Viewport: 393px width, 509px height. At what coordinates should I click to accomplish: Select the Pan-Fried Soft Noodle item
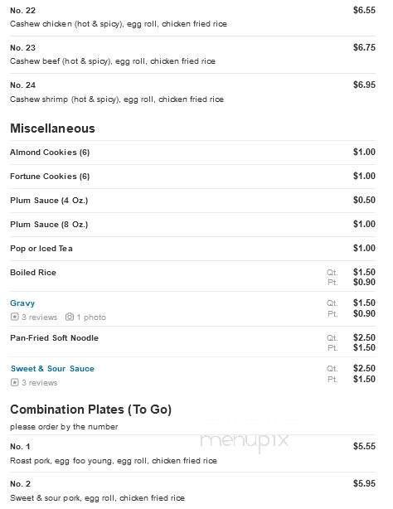(54, 338)
